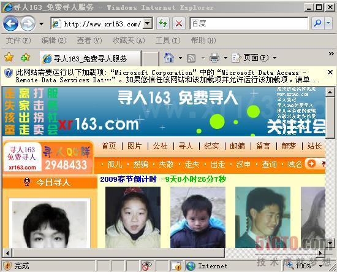This screenshot has width=337, height=272.
Task: Select the 寻人163_免费寻人服务 tab
Action: point(90,58)
